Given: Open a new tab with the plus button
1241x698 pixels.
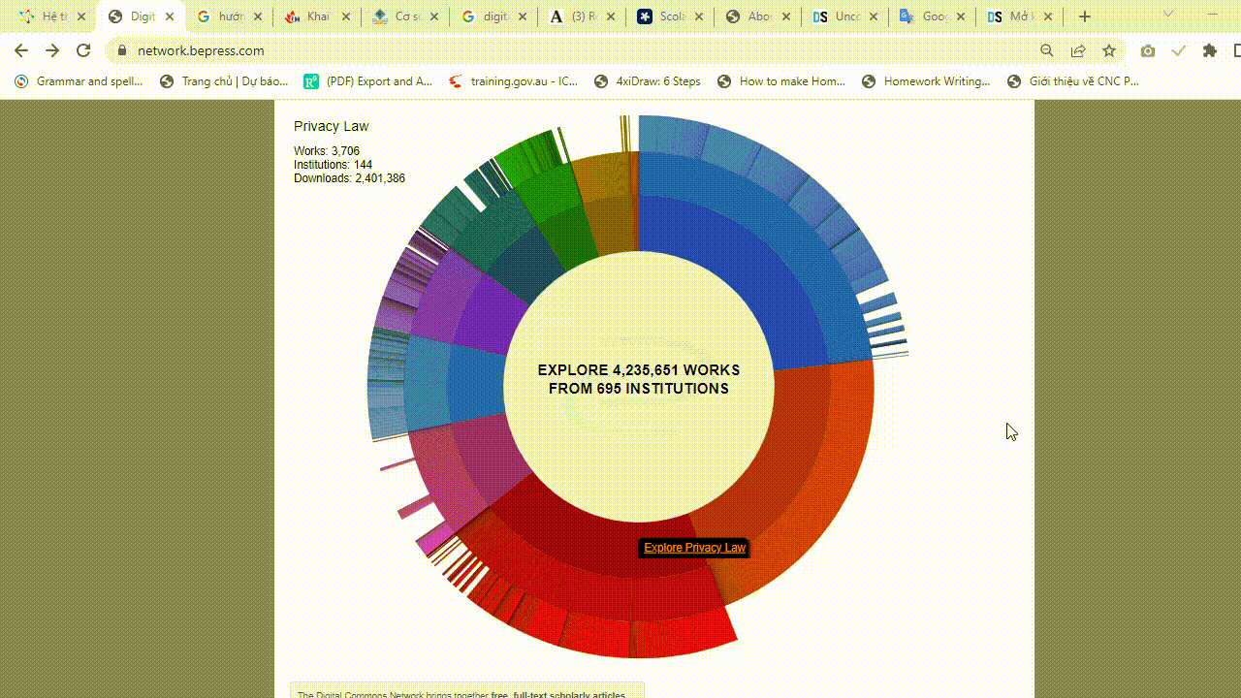Looking at the screenshot, I should [1085, 16].
